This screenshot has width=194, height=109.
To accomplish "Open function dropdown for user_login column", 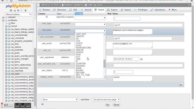I will click(90, 24).
